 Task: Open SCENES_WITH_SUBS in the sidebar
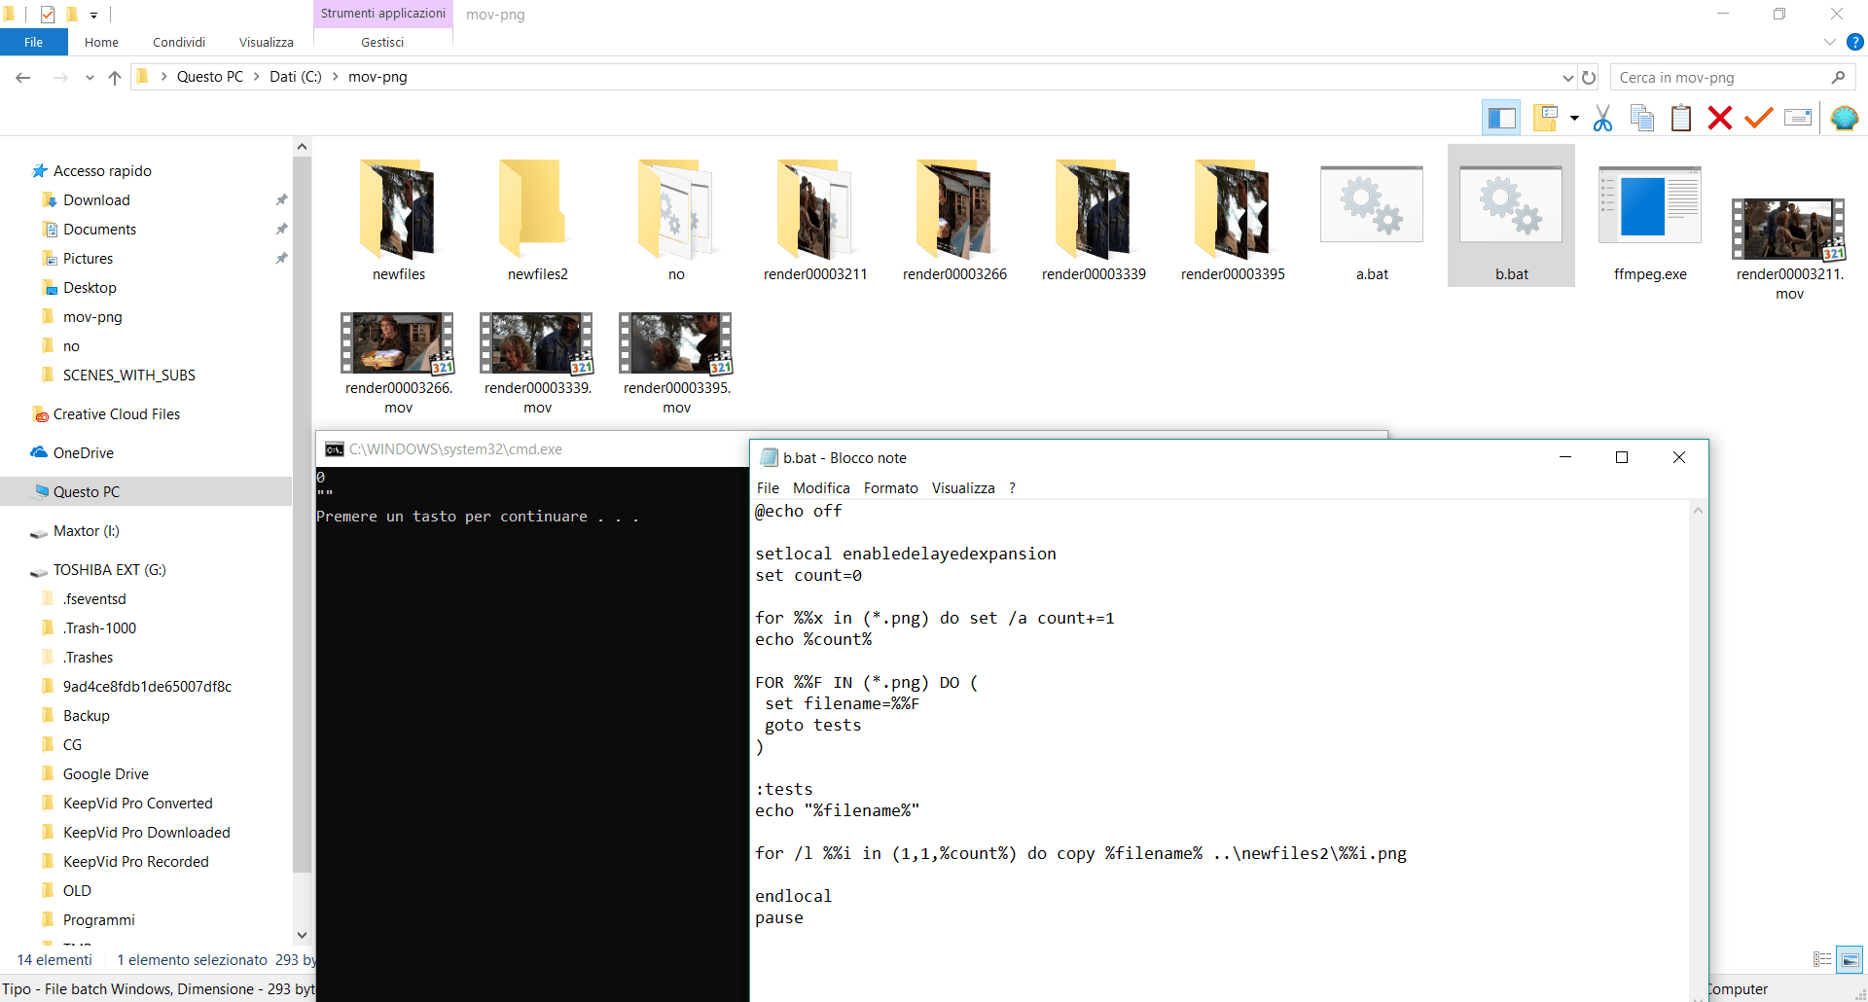coord(128,376)
